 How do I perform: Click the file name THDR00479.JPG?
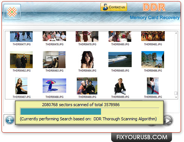pyautogui.click(x=87, y=44)
